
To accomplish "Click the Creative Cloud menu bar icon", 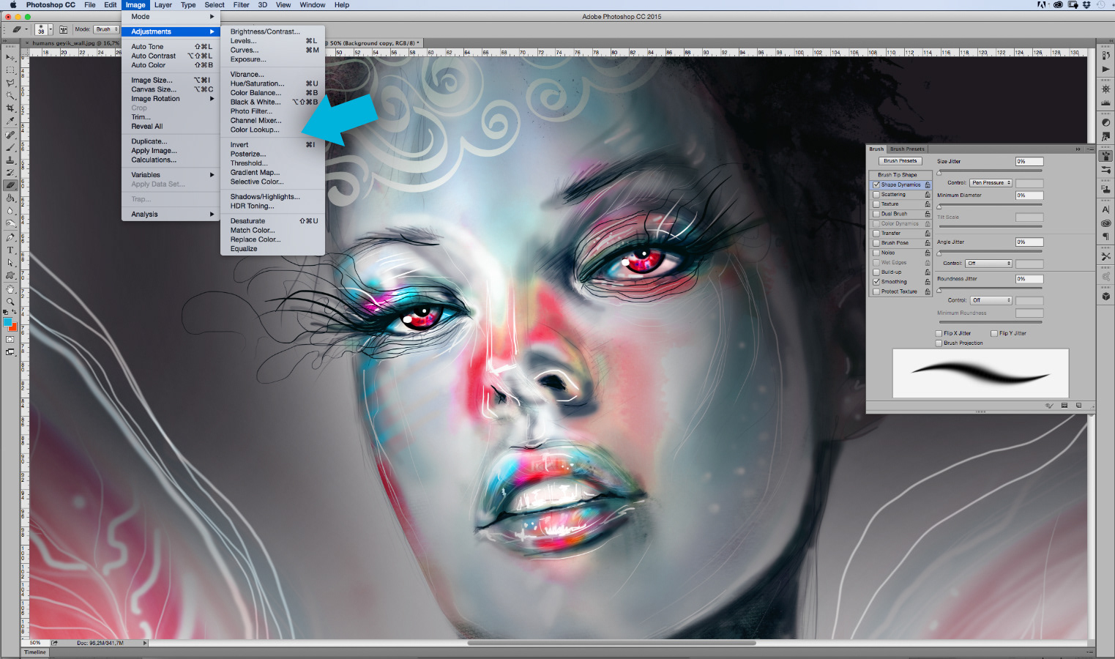I will [x=1058, y=4].
